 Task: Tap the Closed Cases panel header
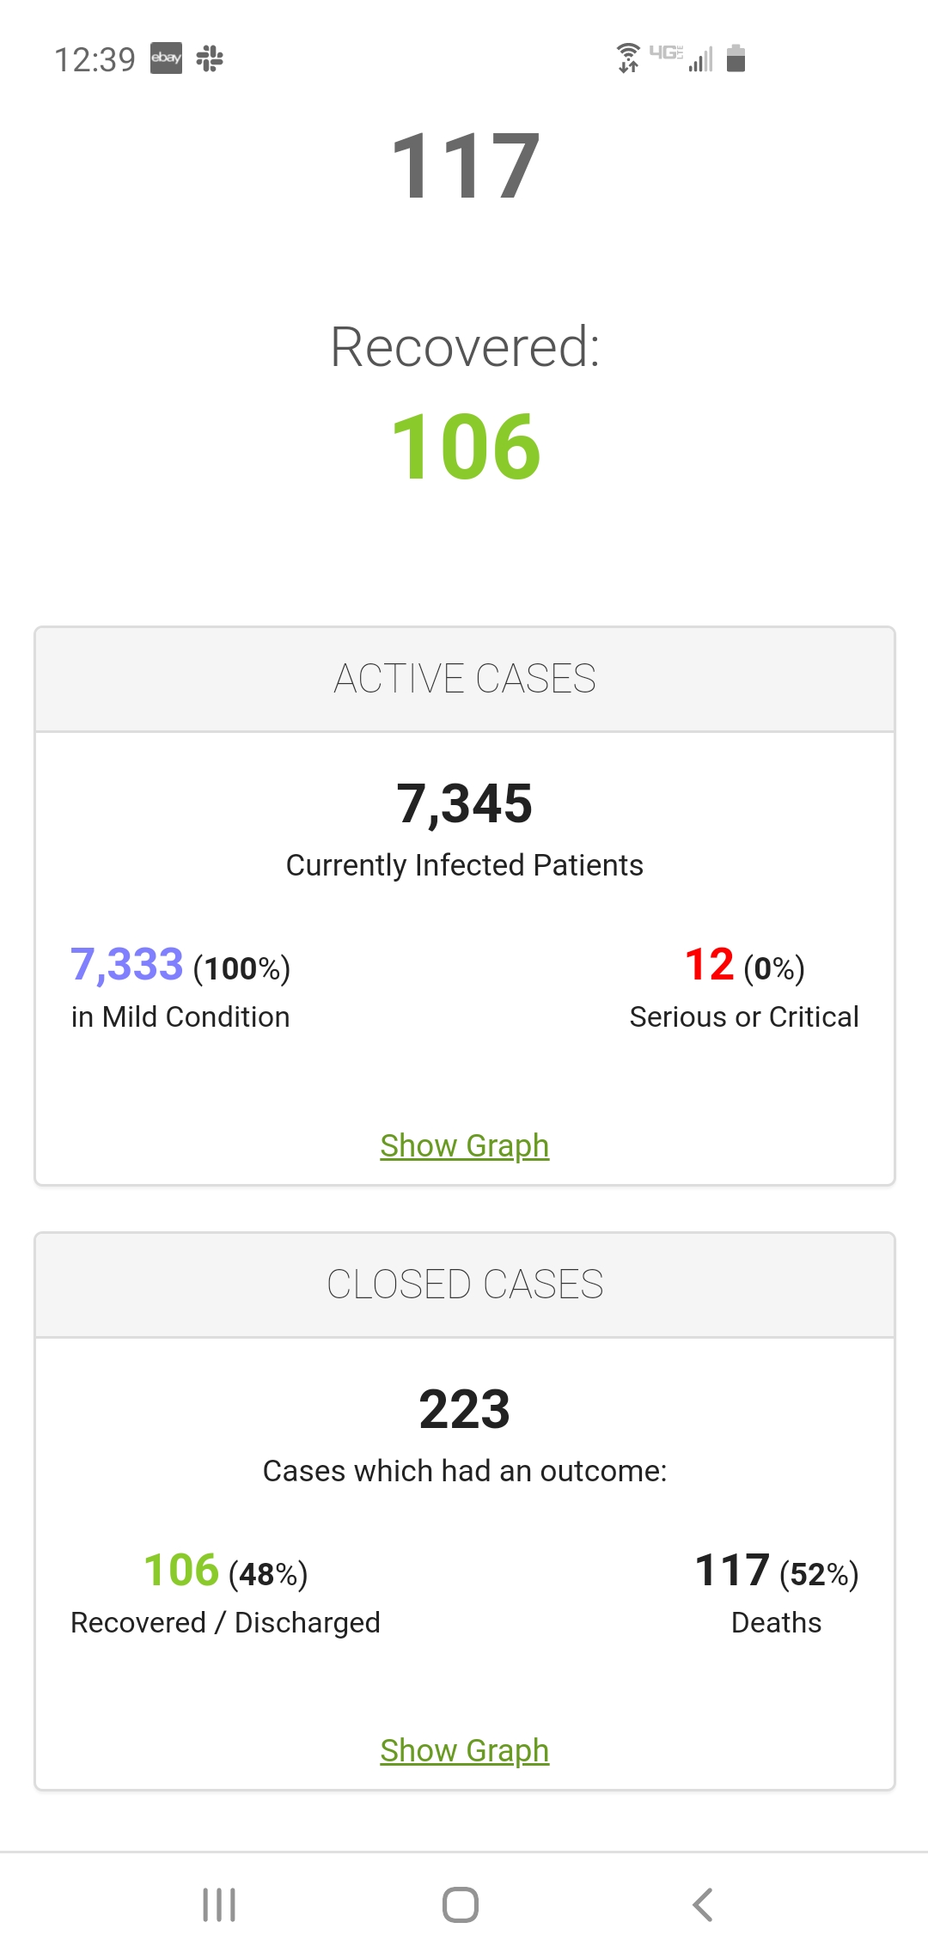465,1285
